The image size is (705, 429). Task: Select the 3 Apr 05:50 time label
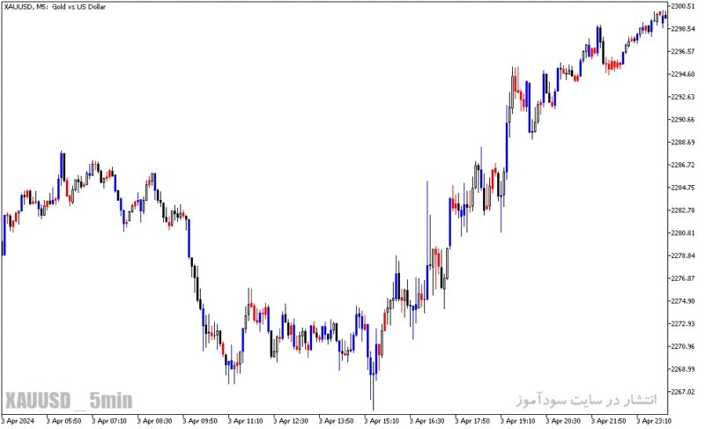[63, 421]
